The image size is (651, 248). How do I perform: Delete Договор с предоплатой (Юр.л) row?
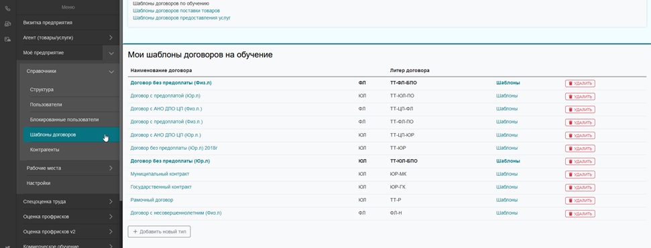580,96
